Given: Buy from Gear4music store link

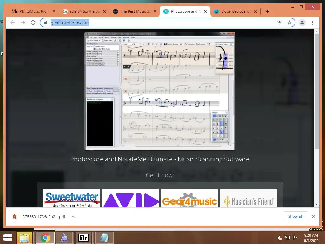Looking at the screenshot, I should 189,198.
